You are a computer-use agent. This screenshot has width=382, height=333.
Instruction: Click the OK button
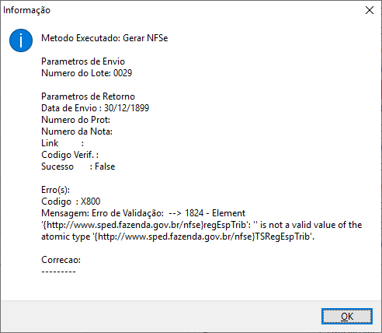(x=347, y=316)
